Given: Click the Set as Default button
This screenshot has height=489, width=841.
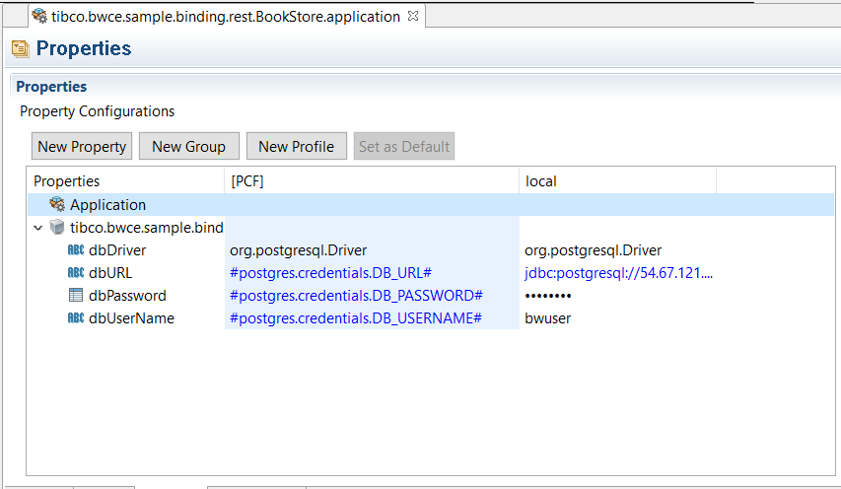Looking at the screenshot, I should pyautogui.click(x=404, y=146).
